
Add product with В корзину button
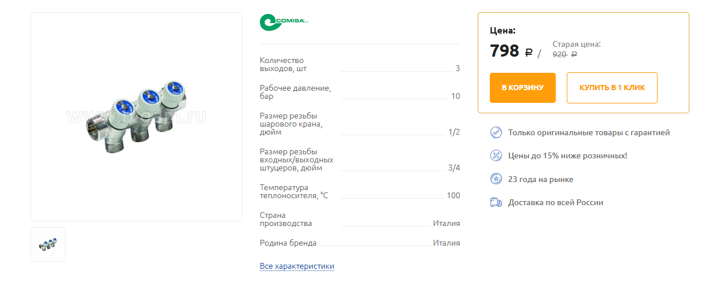coord(523,88)
